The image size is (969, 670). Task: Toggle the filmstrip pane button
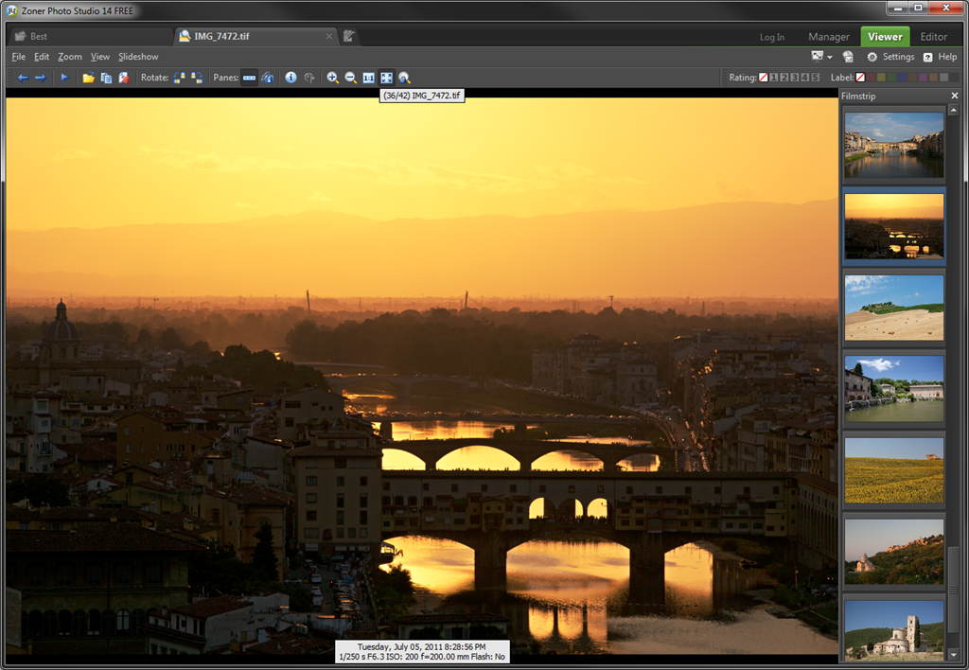coord(249,78)
